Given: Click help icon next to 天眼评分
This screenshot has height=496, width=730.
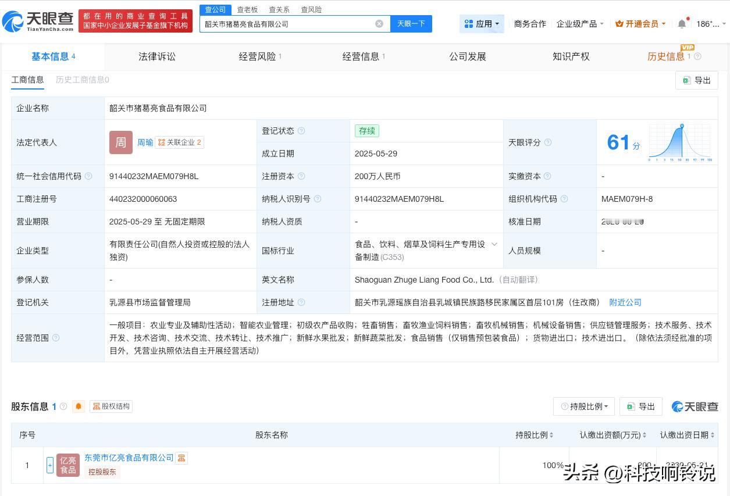Looking at the screenshot, I should tap(547, 142).
